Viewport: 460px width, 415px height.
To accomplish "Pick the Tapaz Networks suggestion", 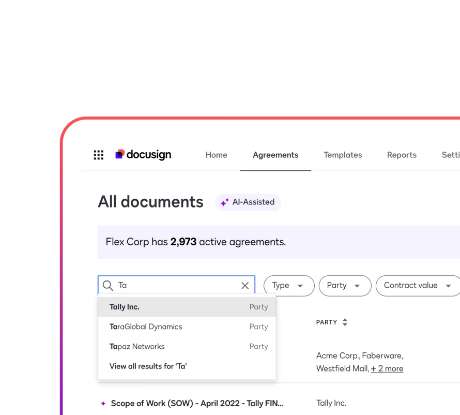I will click(x=187, y=347).
